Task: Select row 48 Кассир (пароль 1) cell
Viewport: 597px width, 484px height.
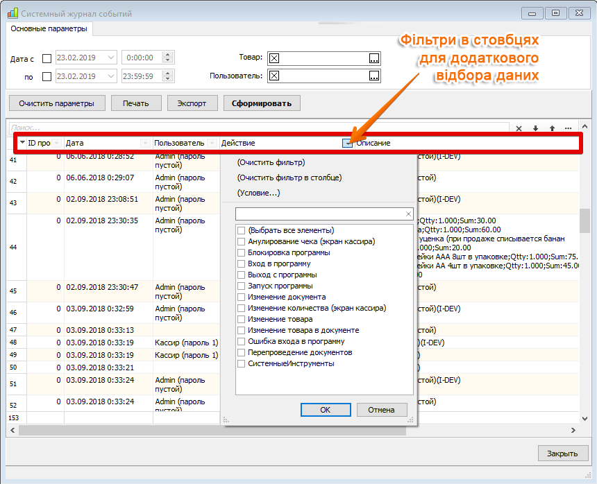Action: 187,343
